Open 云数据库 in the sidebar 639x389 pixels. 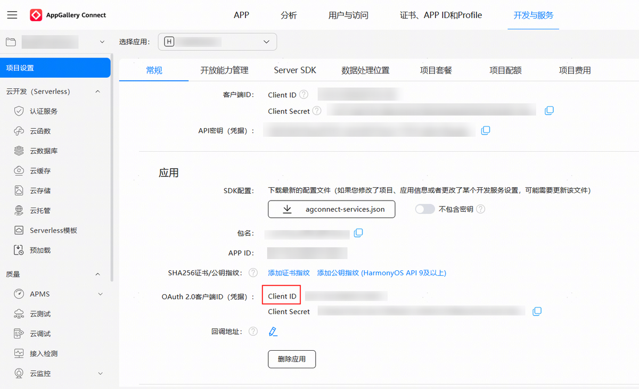[44, 151]
